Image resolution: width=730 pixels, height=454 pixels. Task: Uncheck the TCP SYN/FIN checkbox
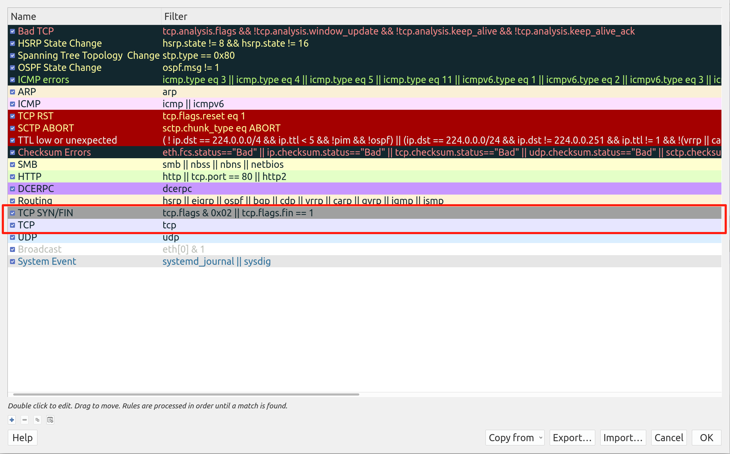click(12, 213)
